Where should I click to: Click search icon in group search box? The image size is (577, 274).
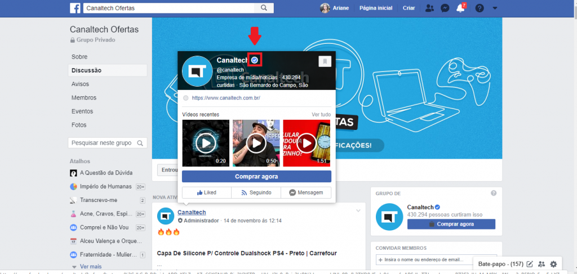point(140,143)
